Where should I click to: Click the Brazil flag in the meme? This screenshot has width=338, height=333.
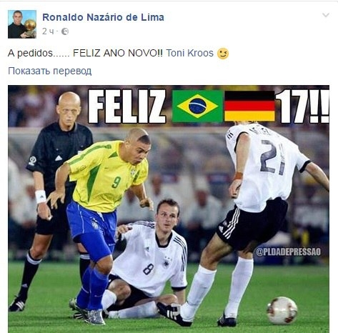point(197,106)
